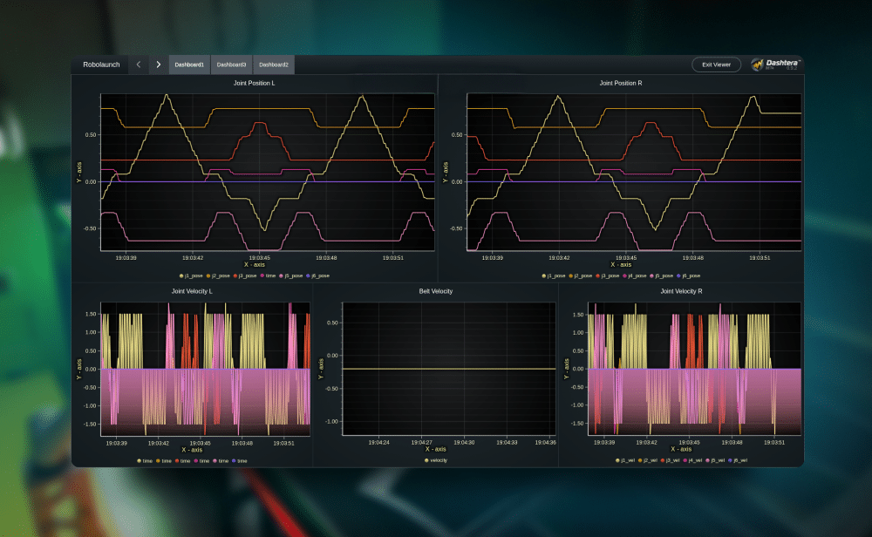Click the Joint Position L chart title
Viewport: 872px width, 537px height.
(254, 83)
